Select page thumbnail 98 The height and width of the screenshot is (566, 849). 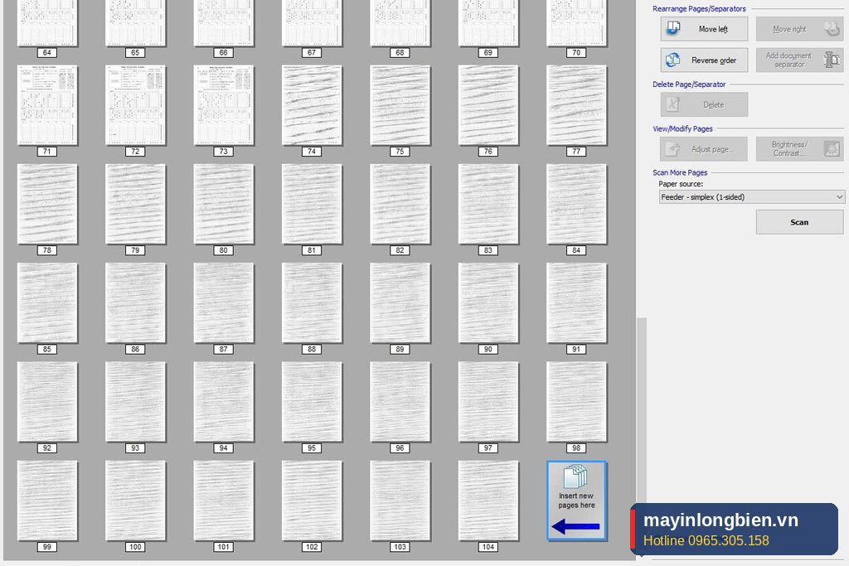pyautogui.click(x=577, y=402)
